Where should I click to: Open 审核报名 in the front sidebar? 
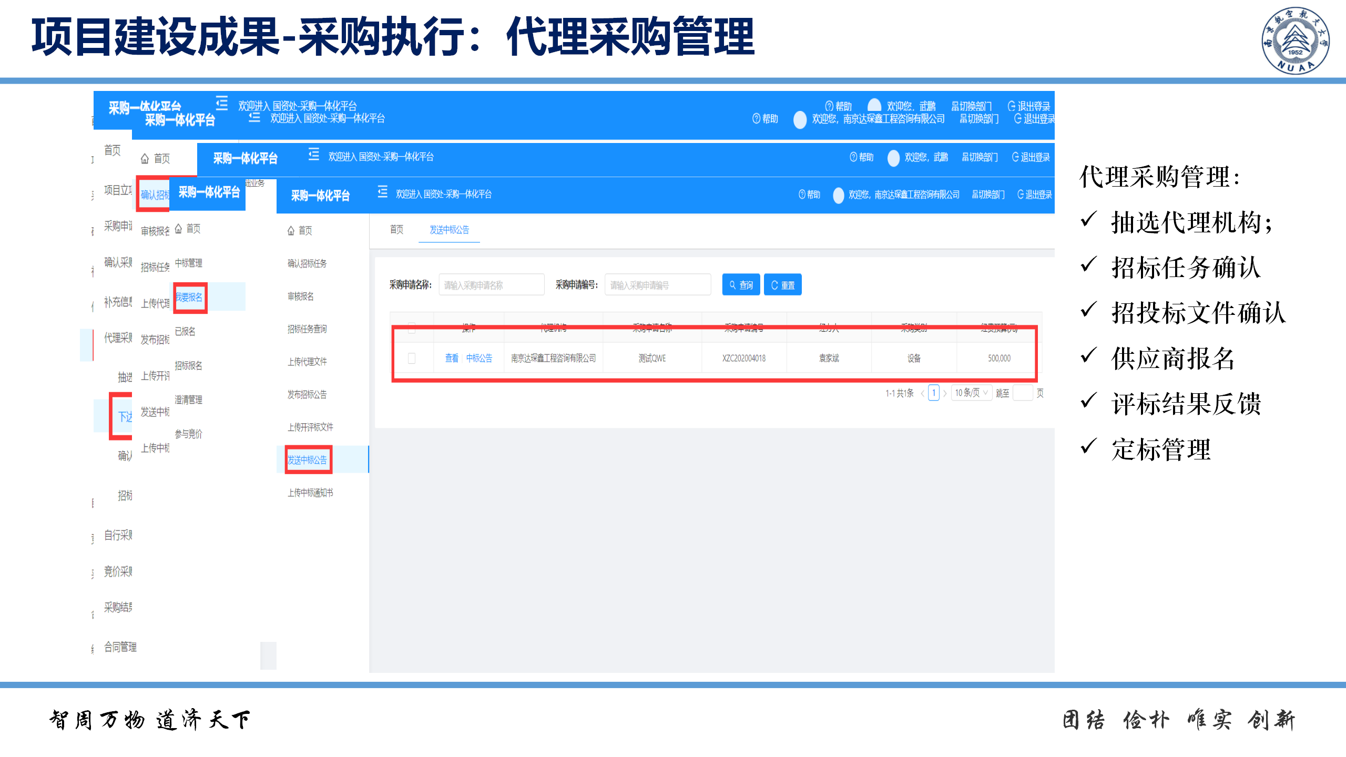[301, 296]
